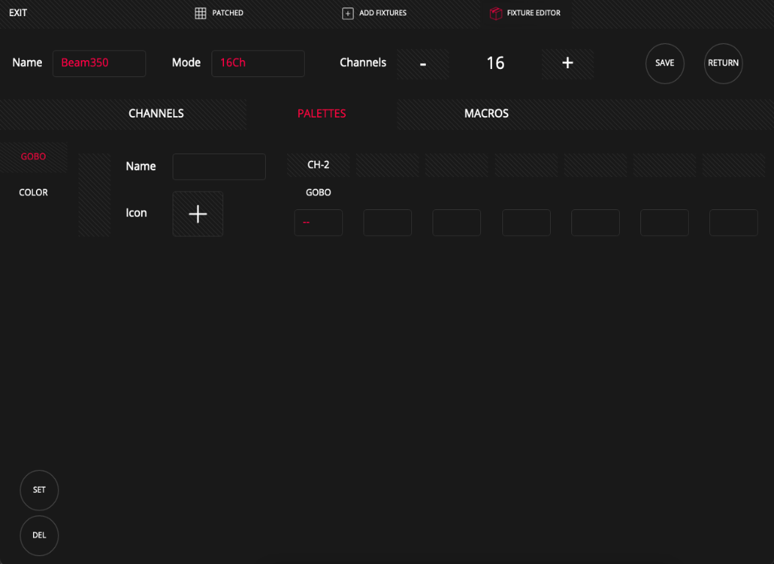Open the Patched grid view
Screen dimensions: 774x564
(x=219, y=12)
